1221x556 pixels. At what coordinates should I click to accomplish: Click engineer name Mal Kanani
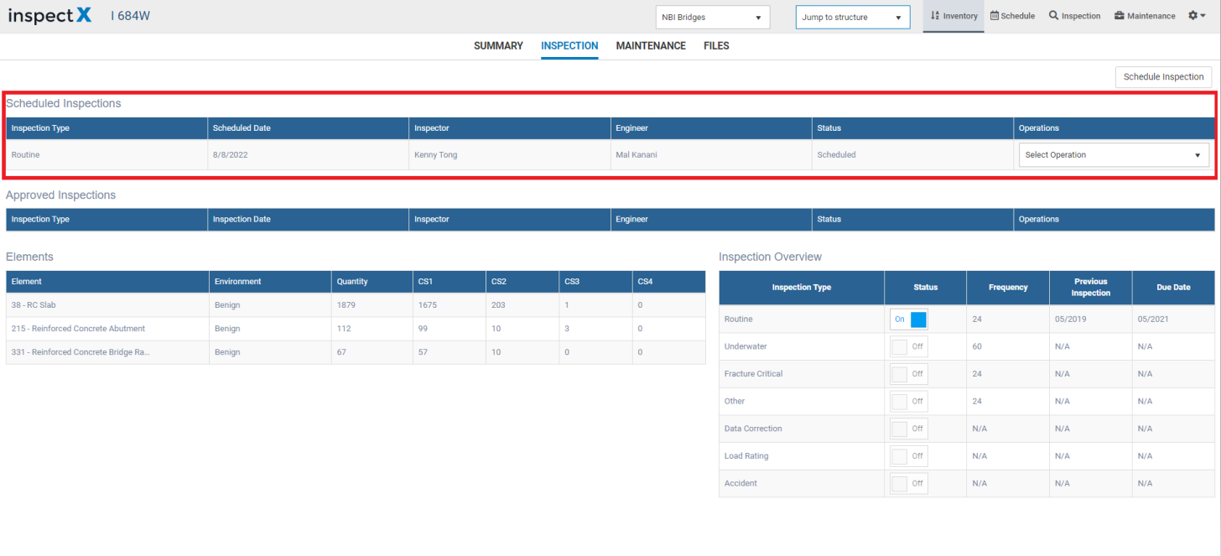636,155
